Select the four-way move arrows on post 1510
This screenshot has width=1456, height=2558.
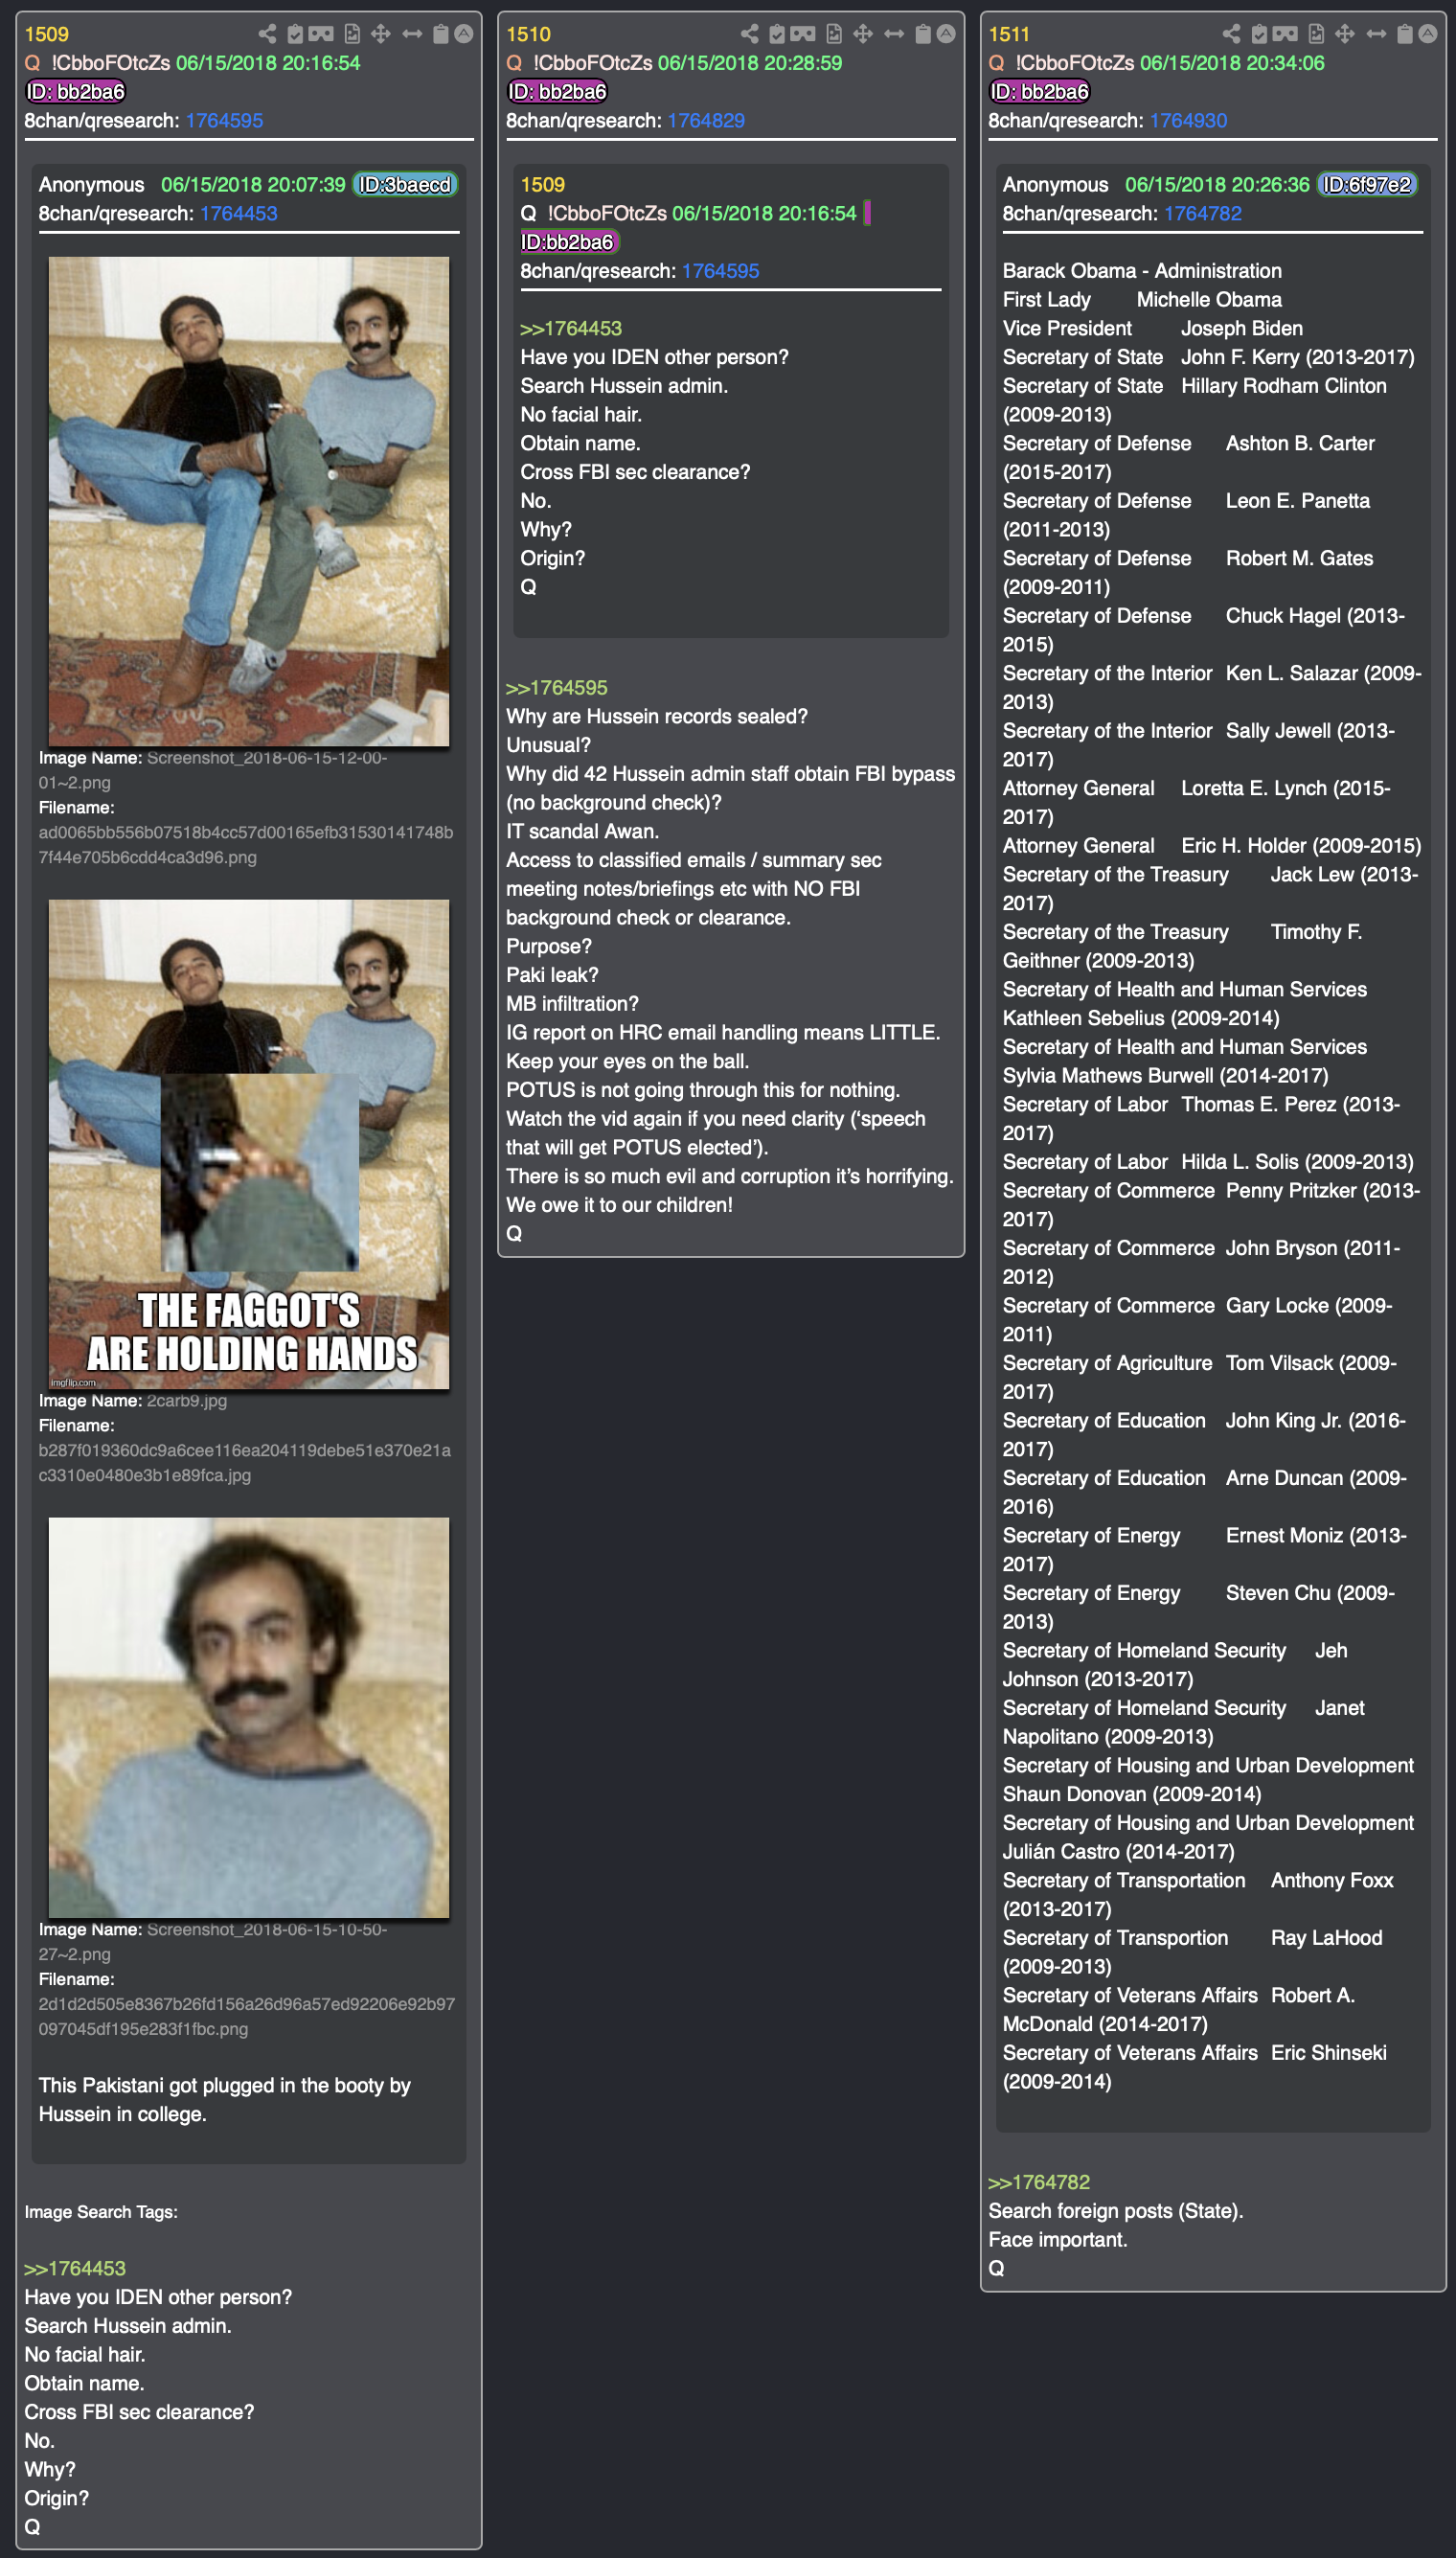pos(863,34)
